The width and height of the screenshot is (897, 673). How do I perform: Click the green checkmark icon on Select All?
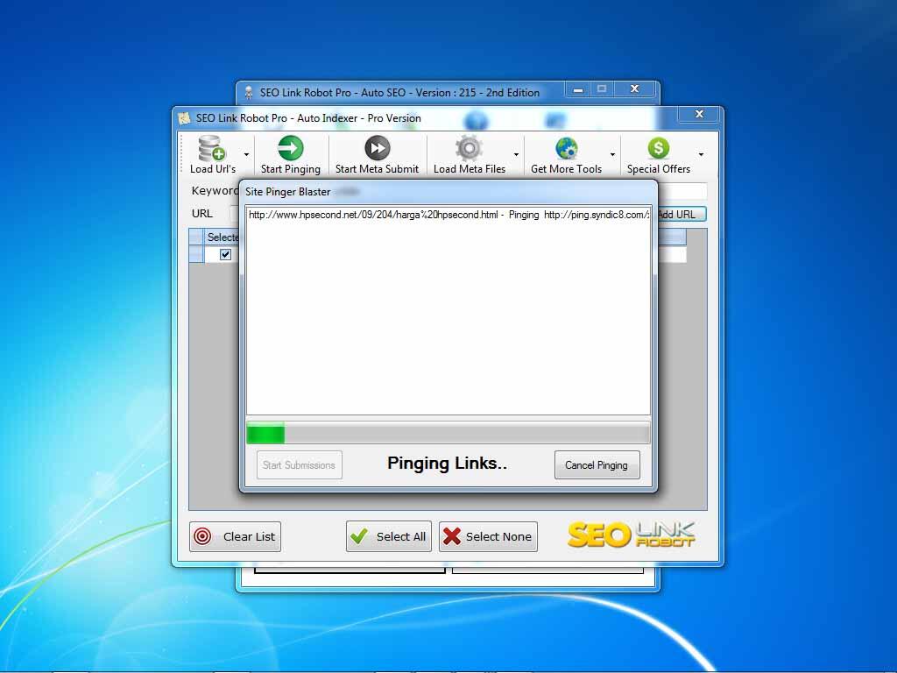pos(359,537)
